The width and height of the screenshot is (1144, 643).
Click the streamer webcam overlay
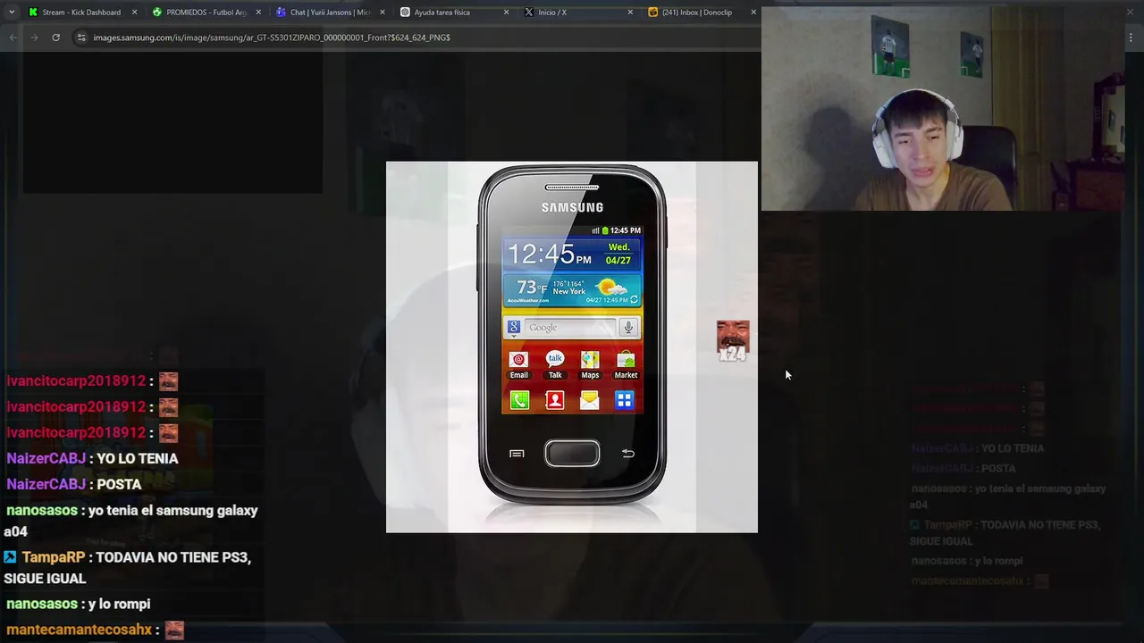[942, 107]
